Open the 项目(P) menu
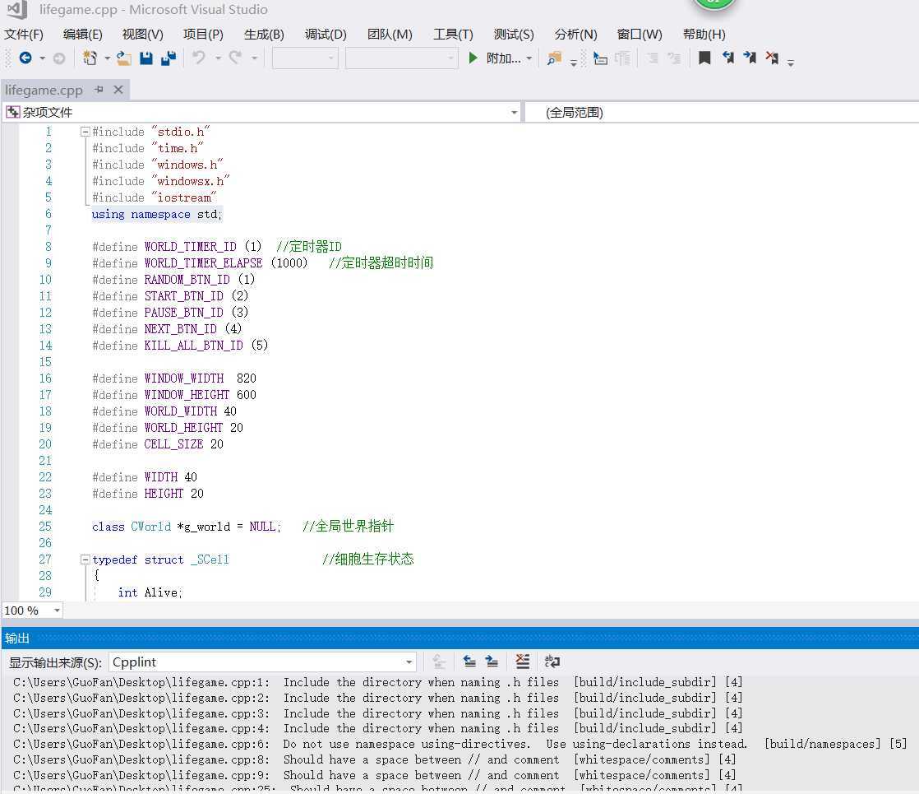 click(203, 34)
